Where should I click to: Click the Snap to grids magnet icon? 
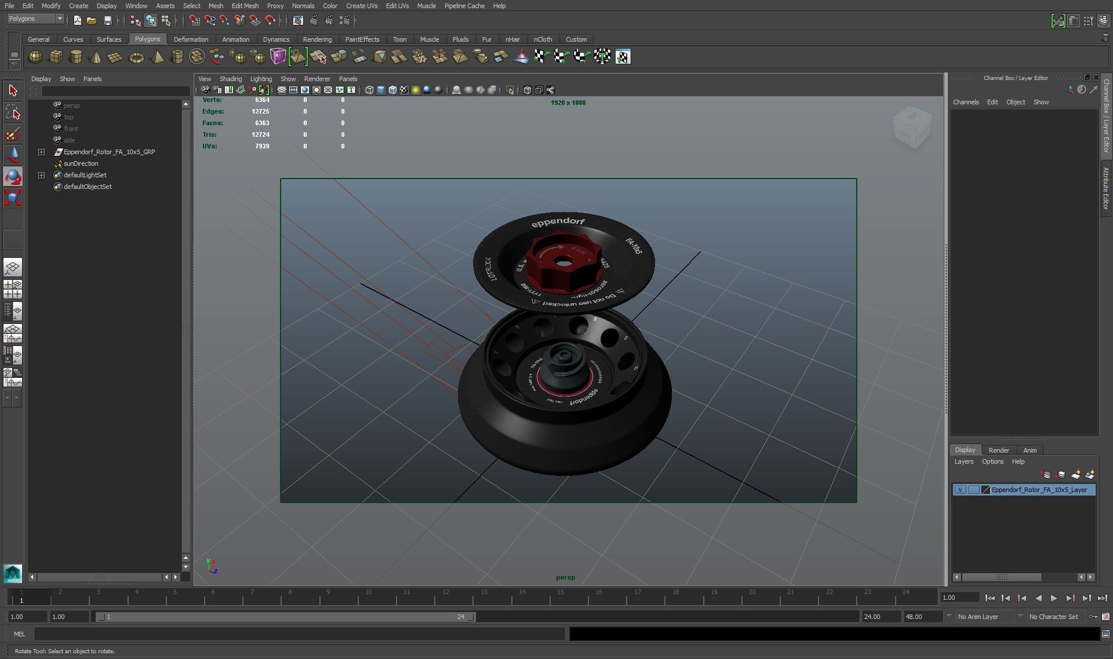click(x=195, y=21)
